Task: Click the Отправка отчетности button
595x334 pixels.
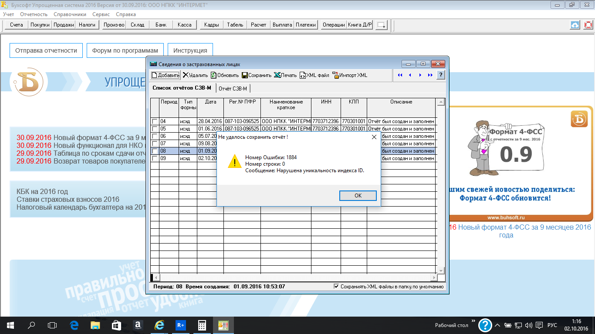Action: pyautogui.click(x=46, y=50)
